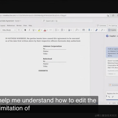Click the Copilot prompt text box
Viewport: 118px width, 118px height.
pos(112,93)
